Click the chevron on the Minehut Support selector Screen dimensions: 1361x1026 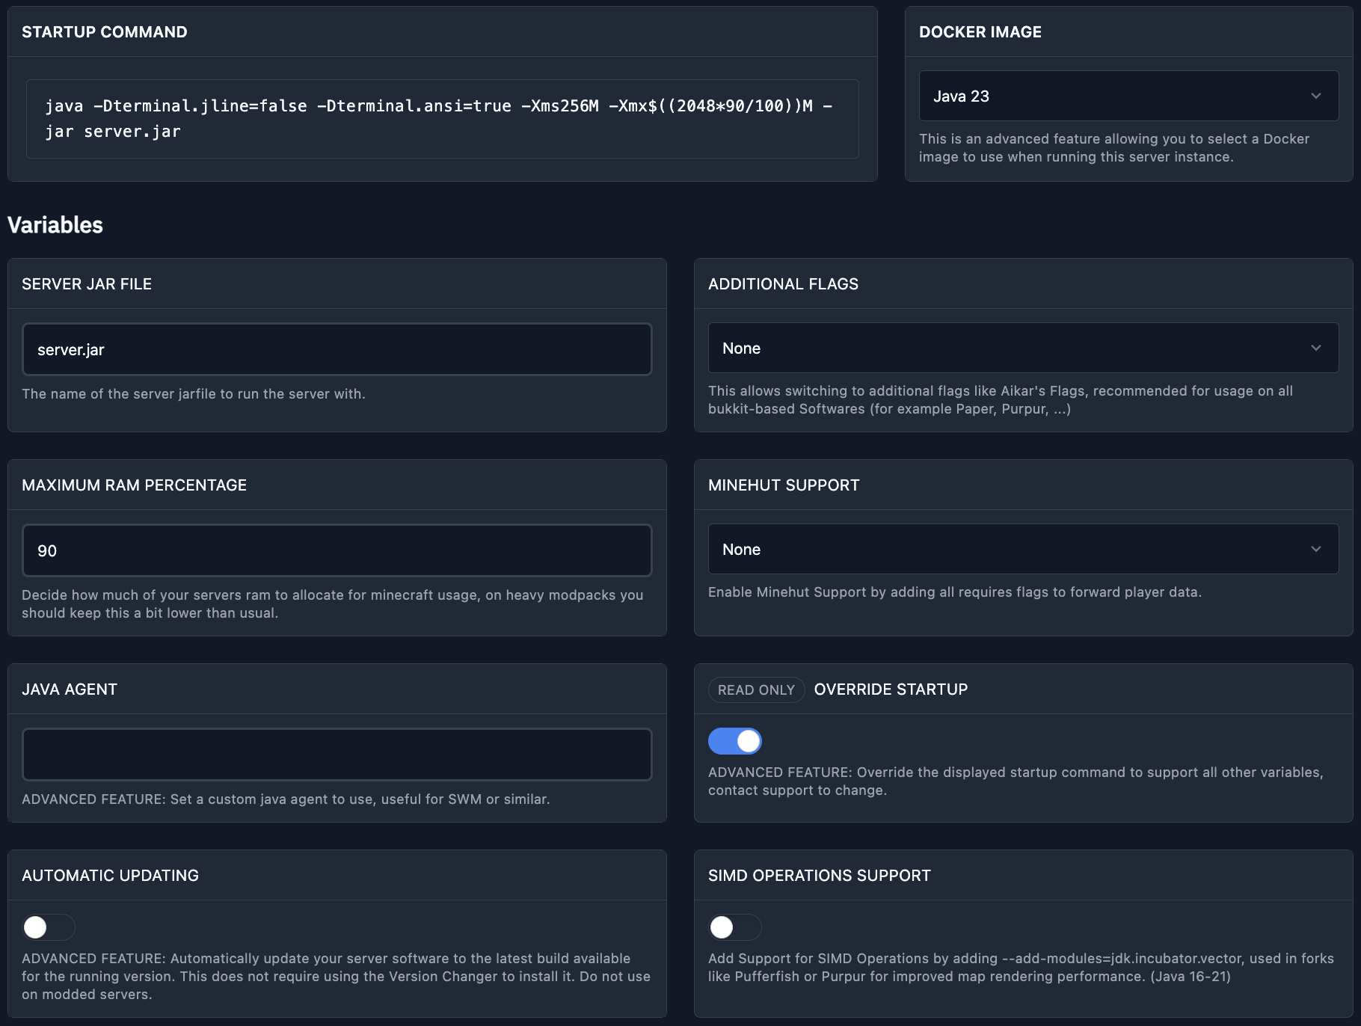coord(1317,548)
